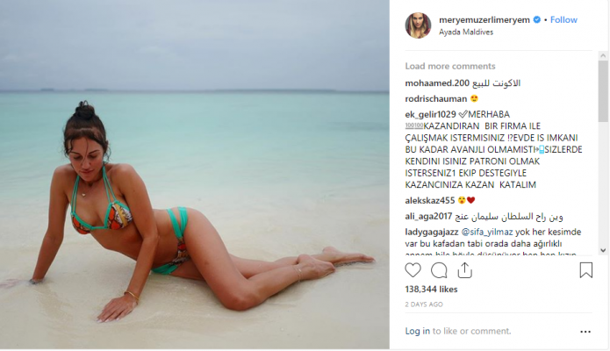Expand Load more comments

click(x=450, y=67)
